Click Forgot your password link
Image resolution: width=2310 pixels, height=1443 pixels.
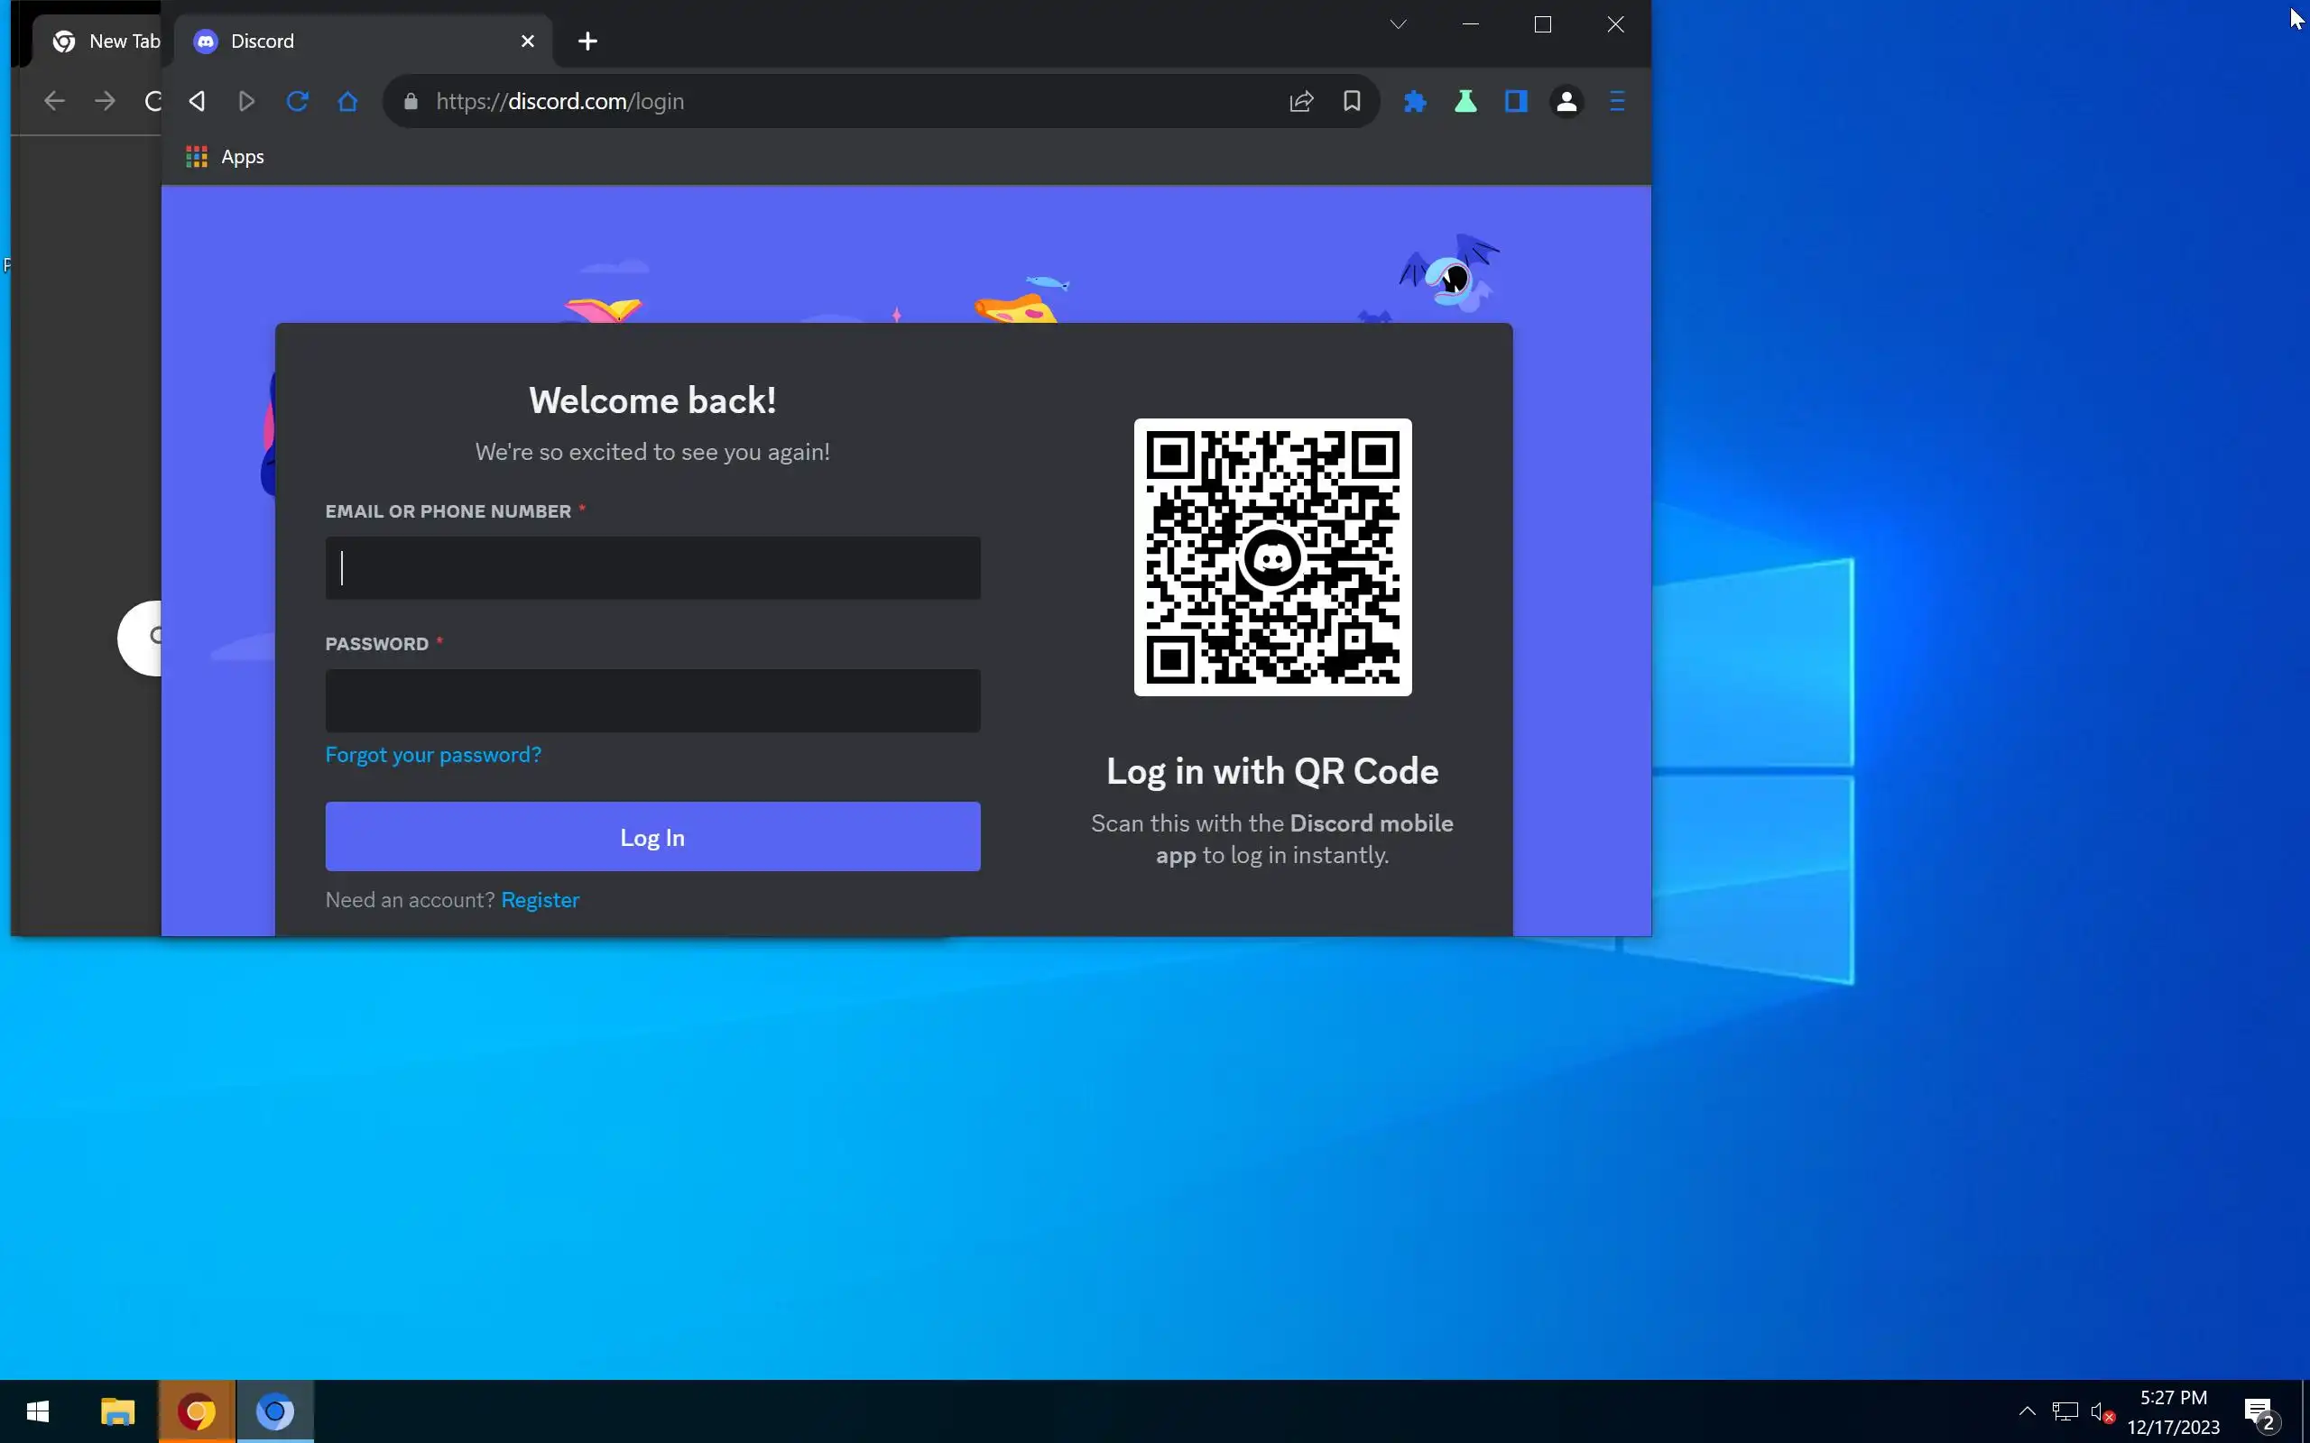coord(433,755)
